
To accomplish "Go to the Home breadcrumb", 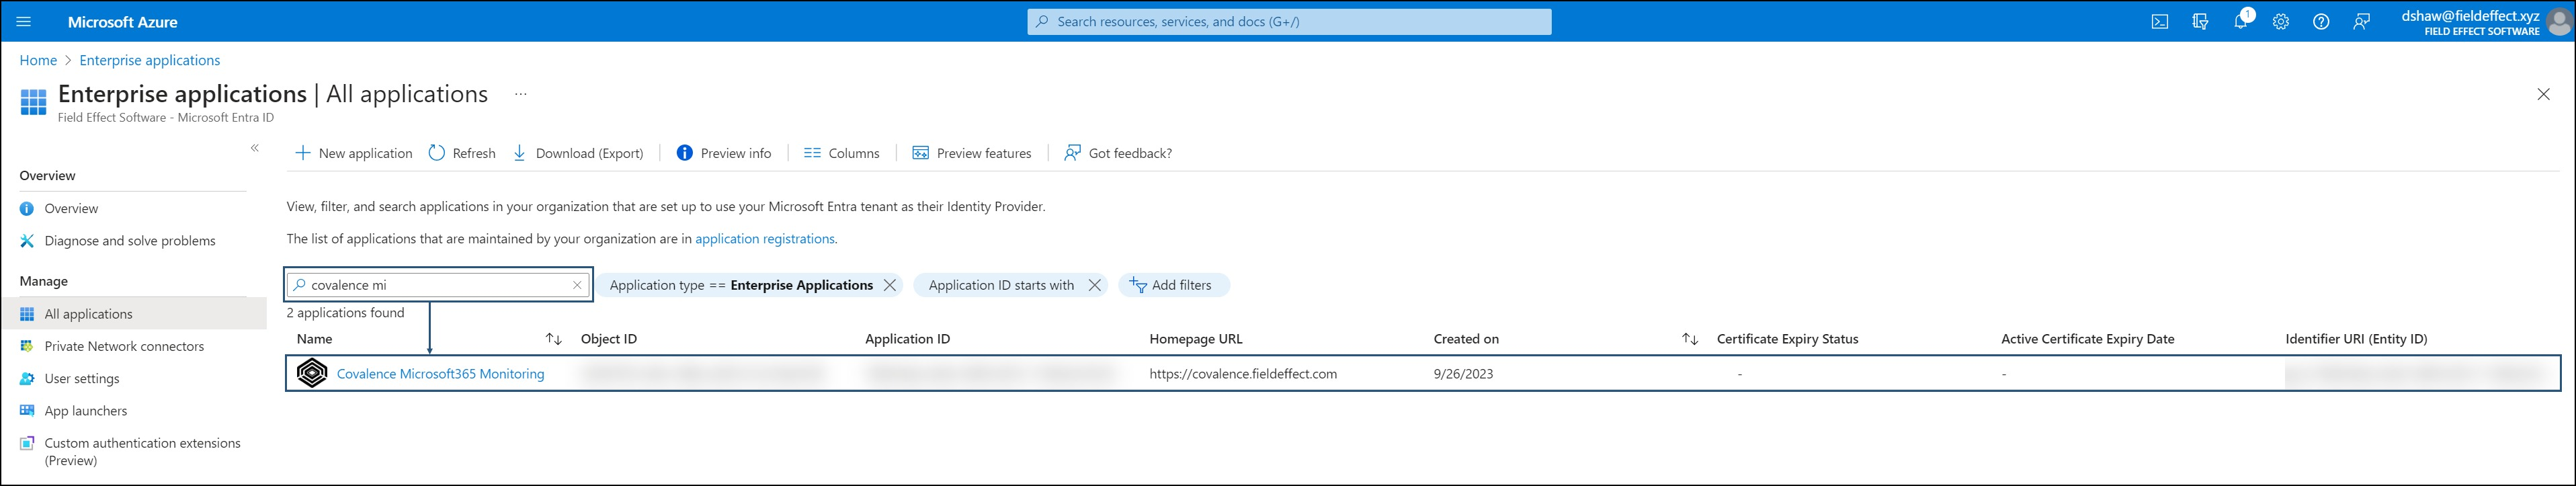I will [x=38, y=60].
